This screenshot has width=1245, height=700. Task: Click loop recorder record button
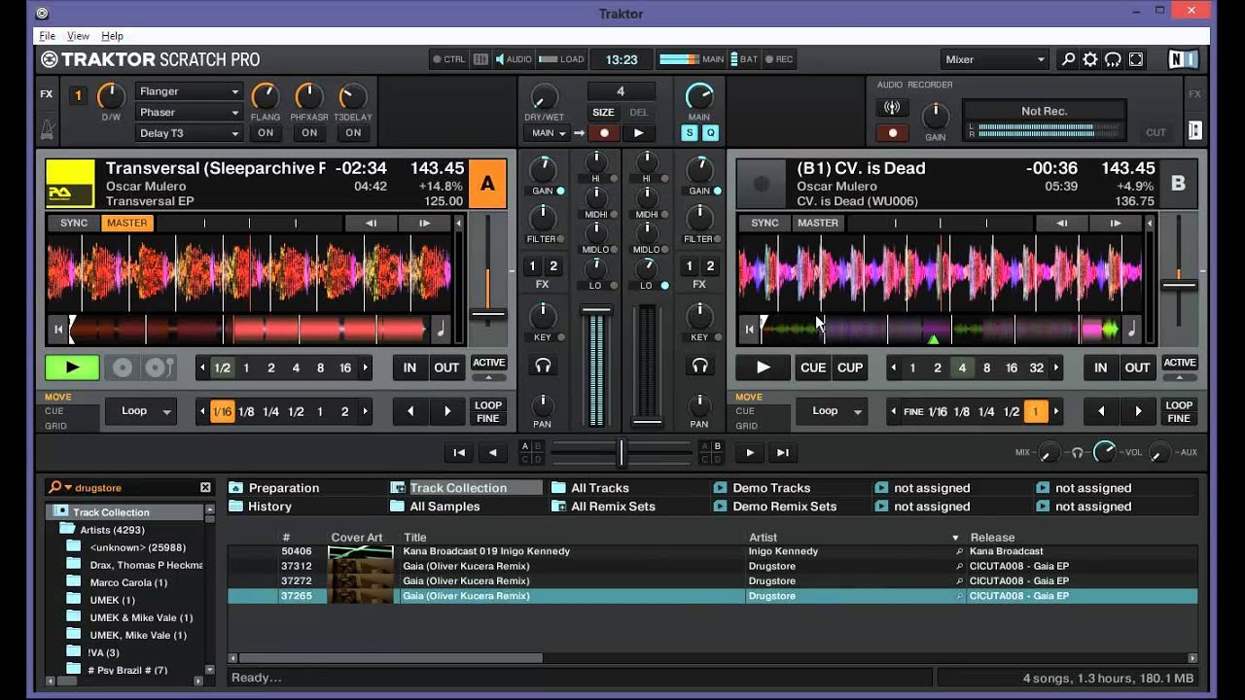[x=604, y=133]
